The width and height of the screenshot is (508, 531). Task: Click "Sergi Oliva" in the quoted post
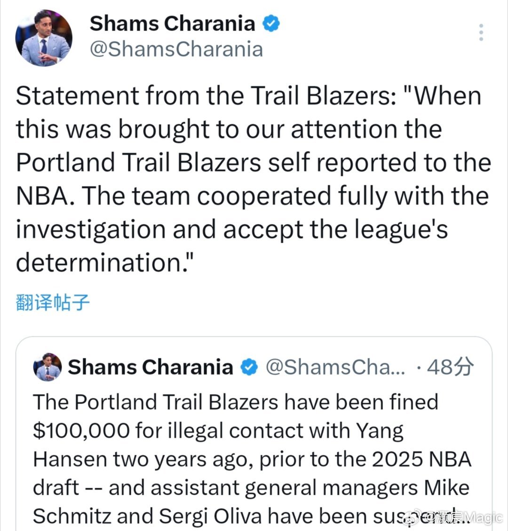point(210,516)
